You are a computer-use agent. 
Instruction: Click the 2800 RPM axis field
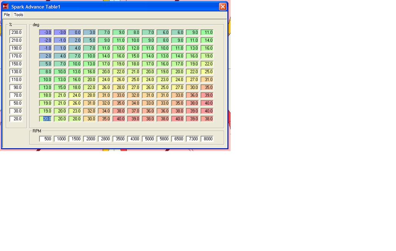click(105, 139)
